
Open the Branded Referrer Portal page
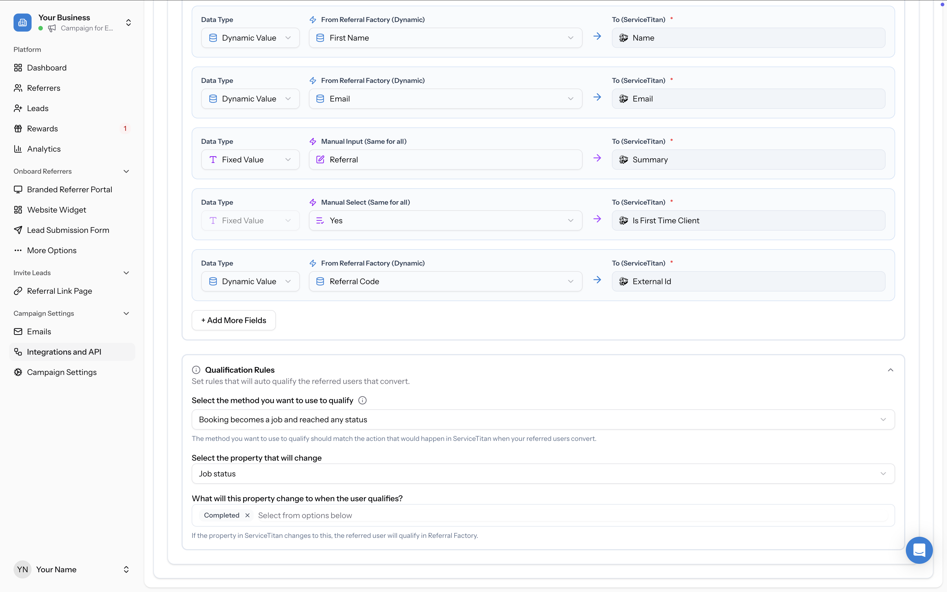point(69,189)
